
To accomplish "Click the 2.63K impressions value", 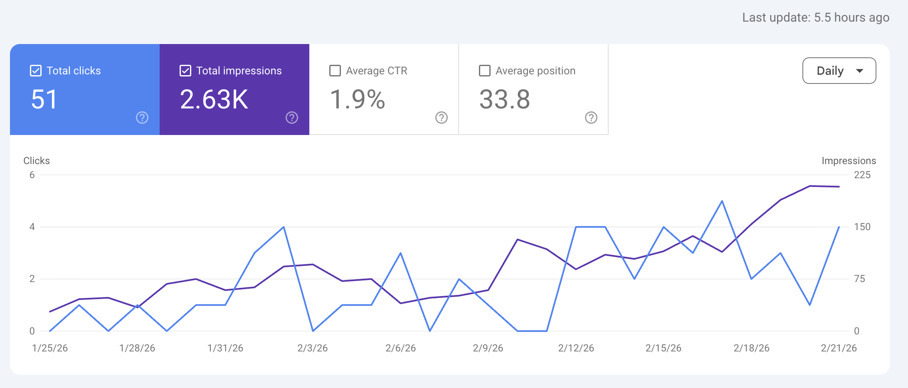I will (x=213, y=99).
